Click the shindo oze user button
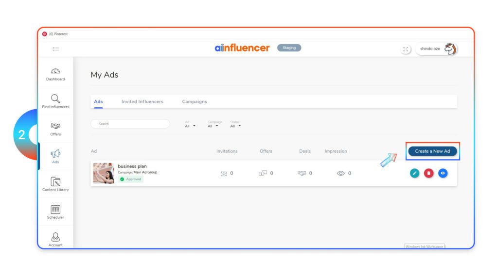498x277 pixels. 436,49
